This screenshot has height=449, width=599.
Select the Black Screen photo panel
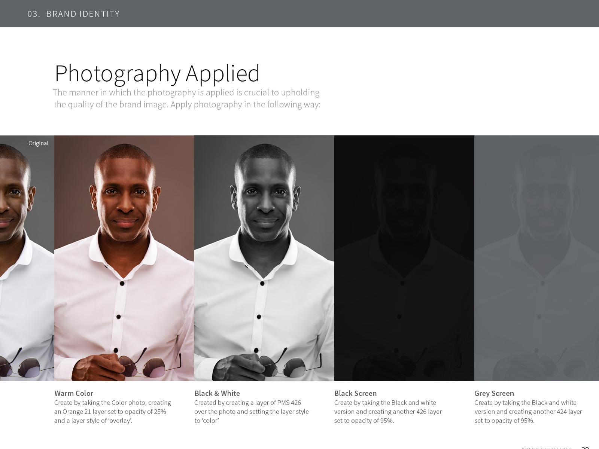point(404,258)
